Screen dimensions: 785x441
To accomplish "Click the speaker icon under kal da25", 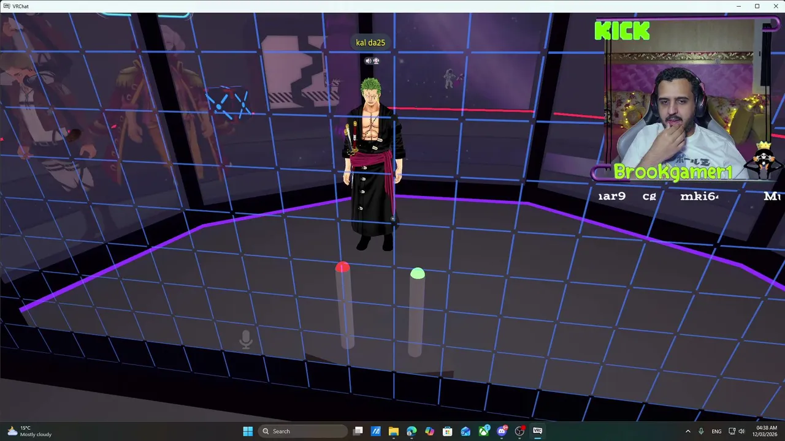I will [x=368, y=61].
